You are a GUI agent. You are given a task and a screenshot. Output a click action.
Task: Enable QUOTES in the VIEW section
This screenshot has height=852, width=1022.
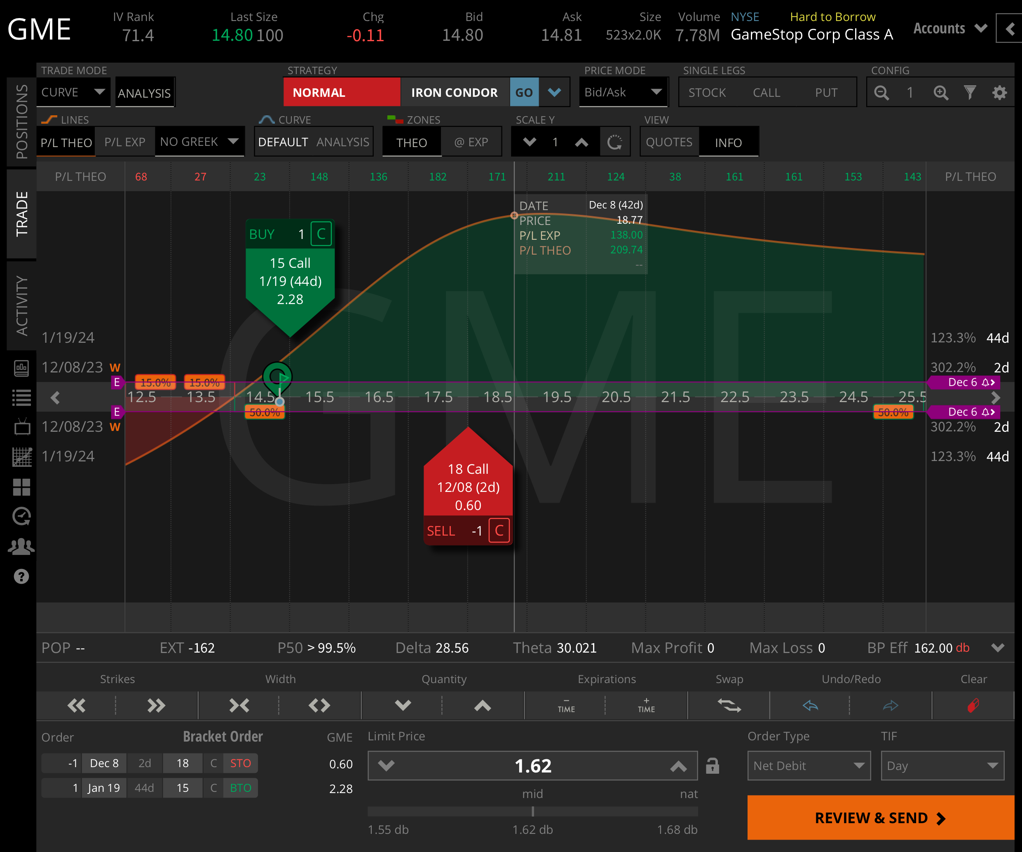(669, 142)
